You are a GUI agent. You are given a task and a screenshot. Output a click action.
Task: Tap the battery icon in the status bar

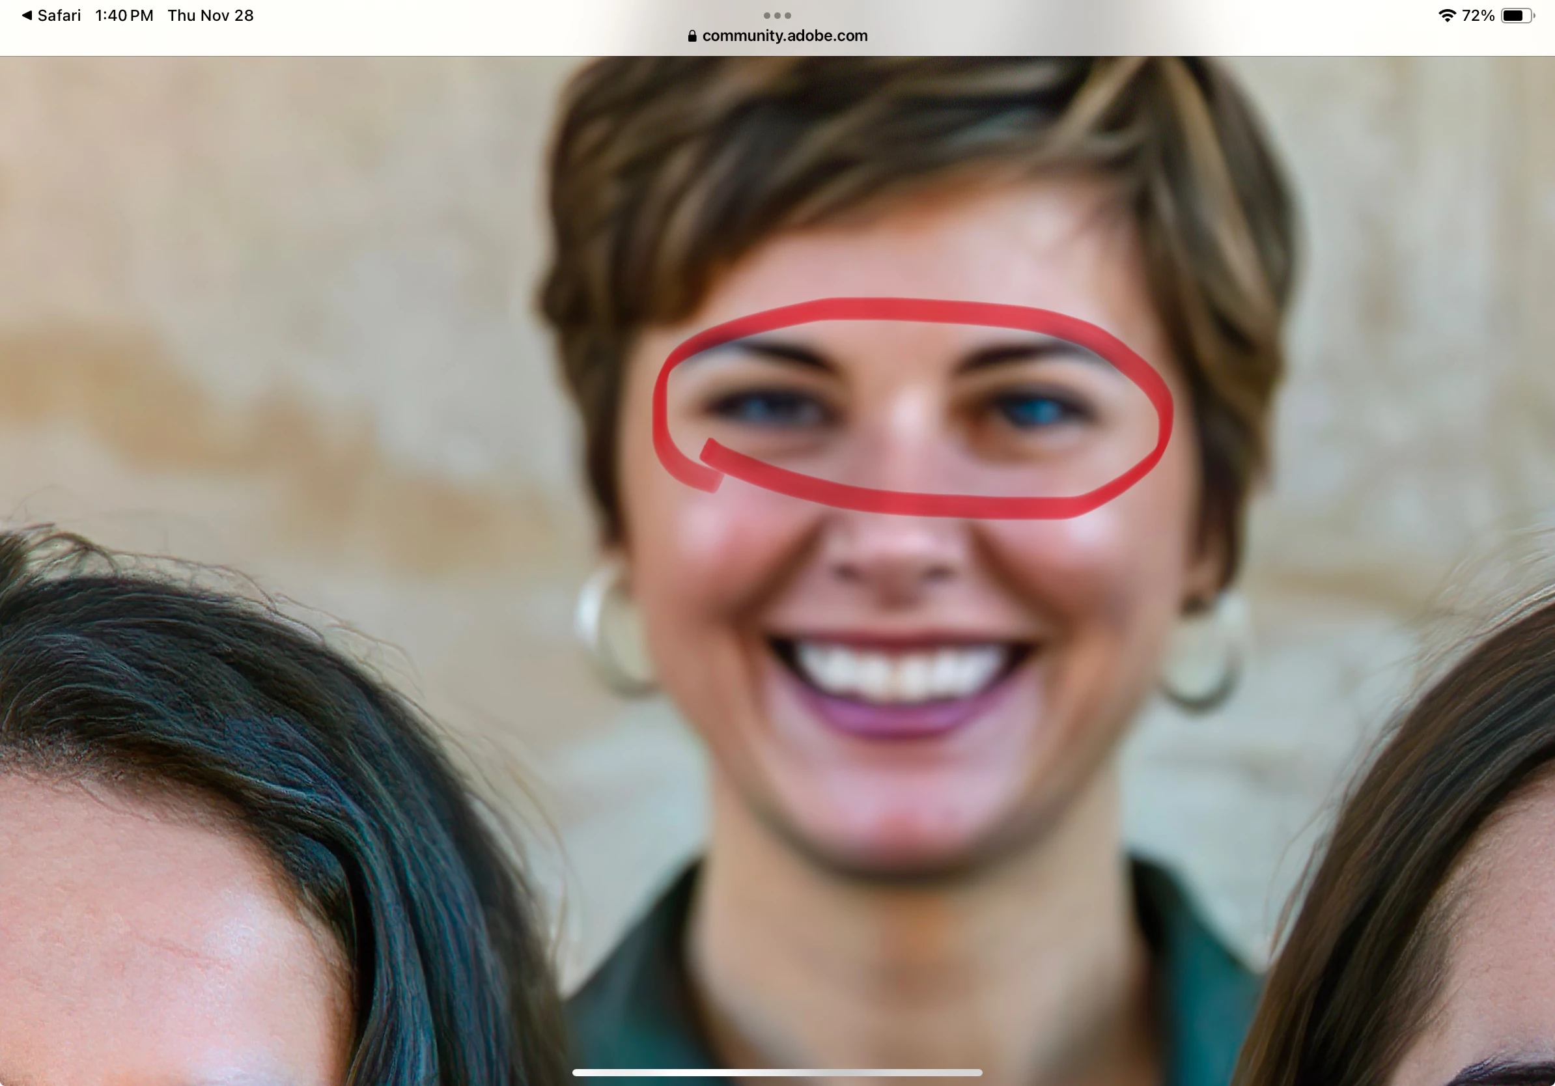click(x=1517, y=16)
